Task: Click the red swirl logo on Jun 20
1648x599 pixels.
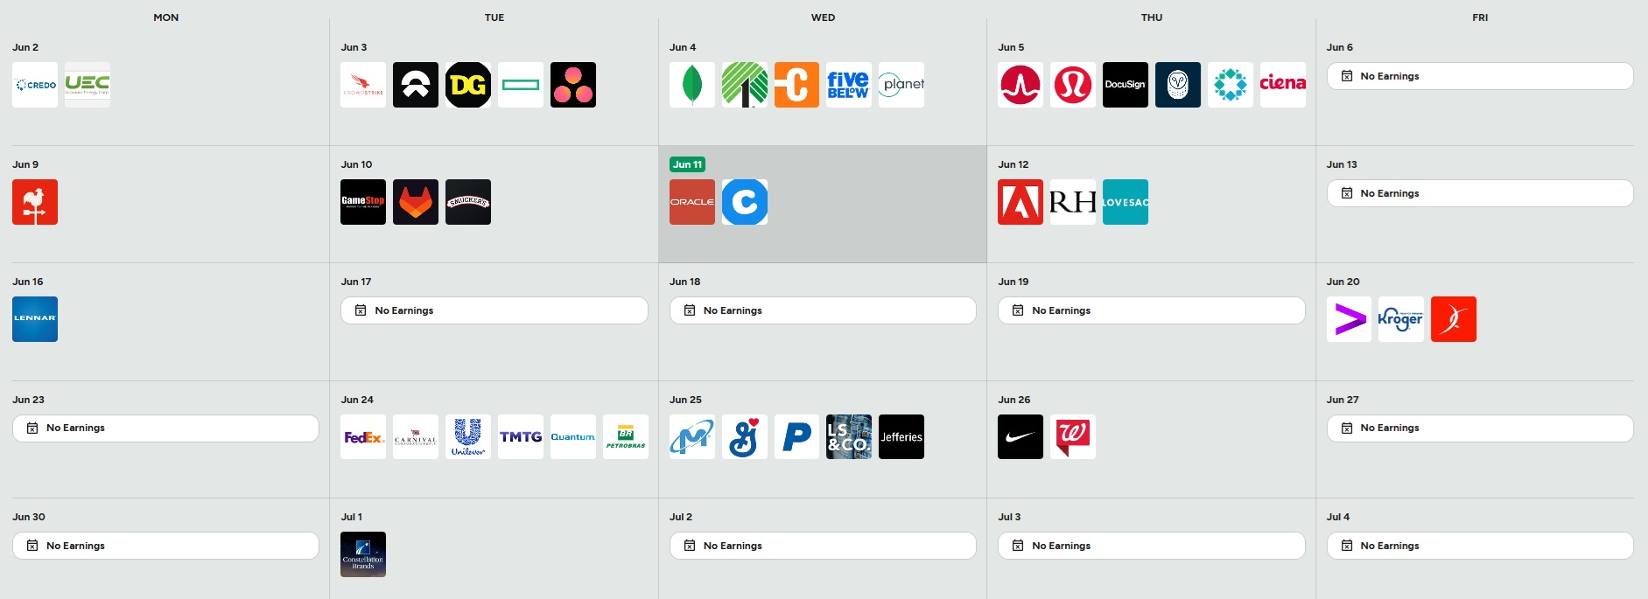Action: click(1454, 319)
